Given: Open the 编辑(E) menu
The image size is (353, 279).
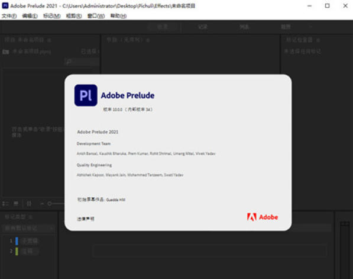Looking at the screenshot, I should [30, 16].
